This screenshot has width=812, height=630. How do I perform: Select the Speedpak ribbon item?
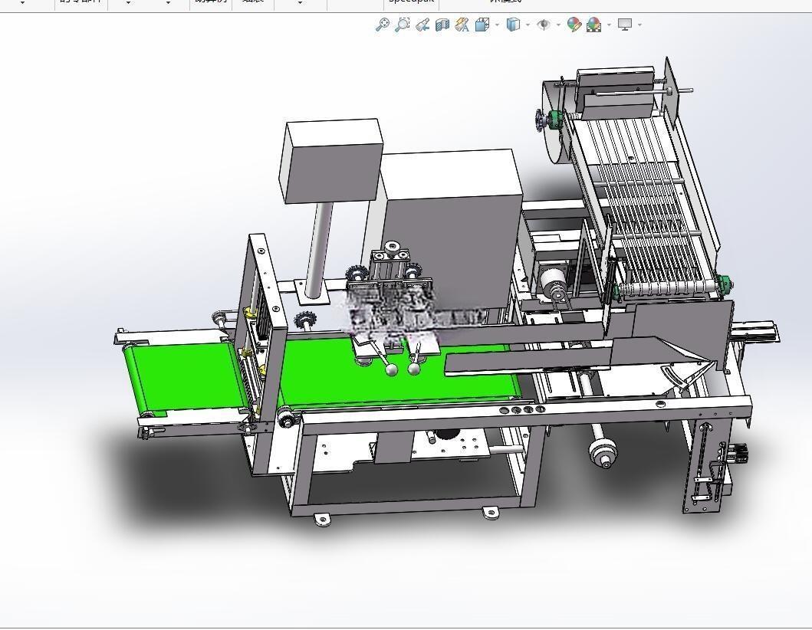(411, 2)
